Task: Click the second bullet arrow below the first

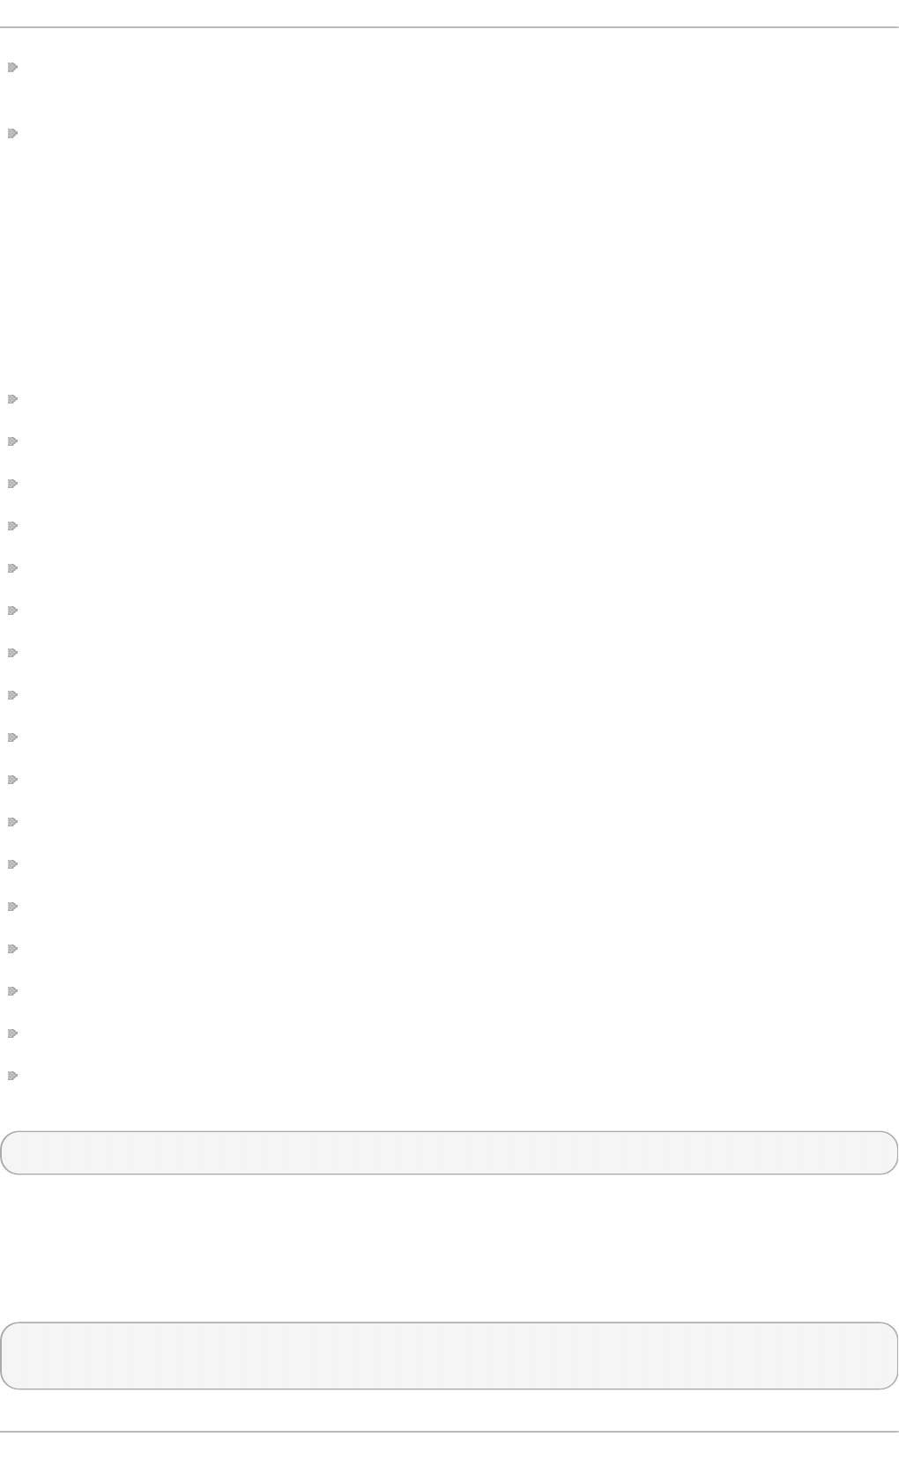Action: coord(12,134)
